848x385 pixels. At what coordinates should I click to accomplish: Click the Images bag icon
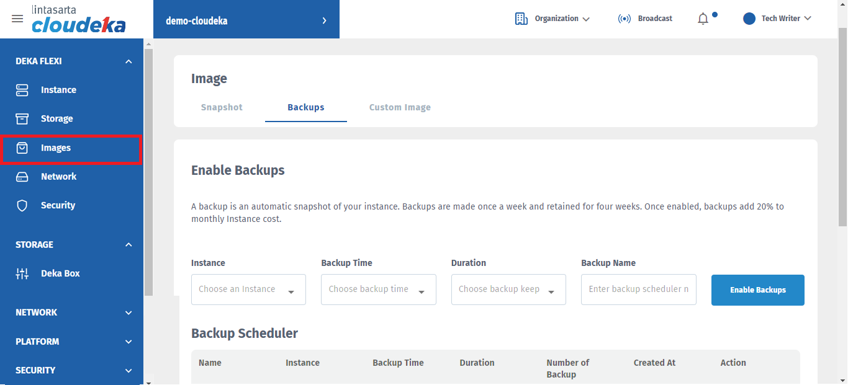point(22,148)
